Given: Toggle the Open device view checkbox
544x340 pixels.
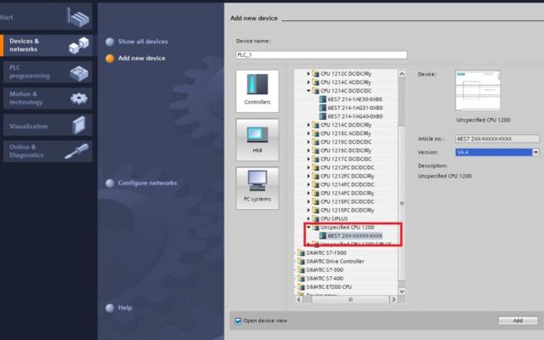Looking at the screenshot, I should 239,320.
